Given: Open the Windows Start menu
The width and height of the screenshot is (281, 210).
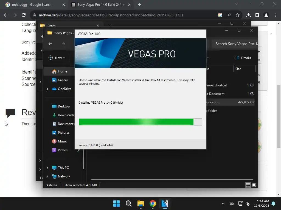Looking at the screenshot, I should 116,203.
